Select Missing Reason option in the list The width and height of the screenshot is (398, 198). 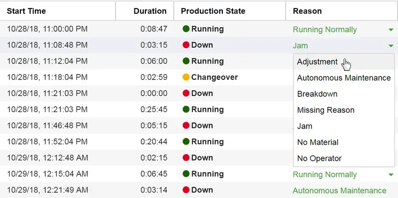[344, 110]
